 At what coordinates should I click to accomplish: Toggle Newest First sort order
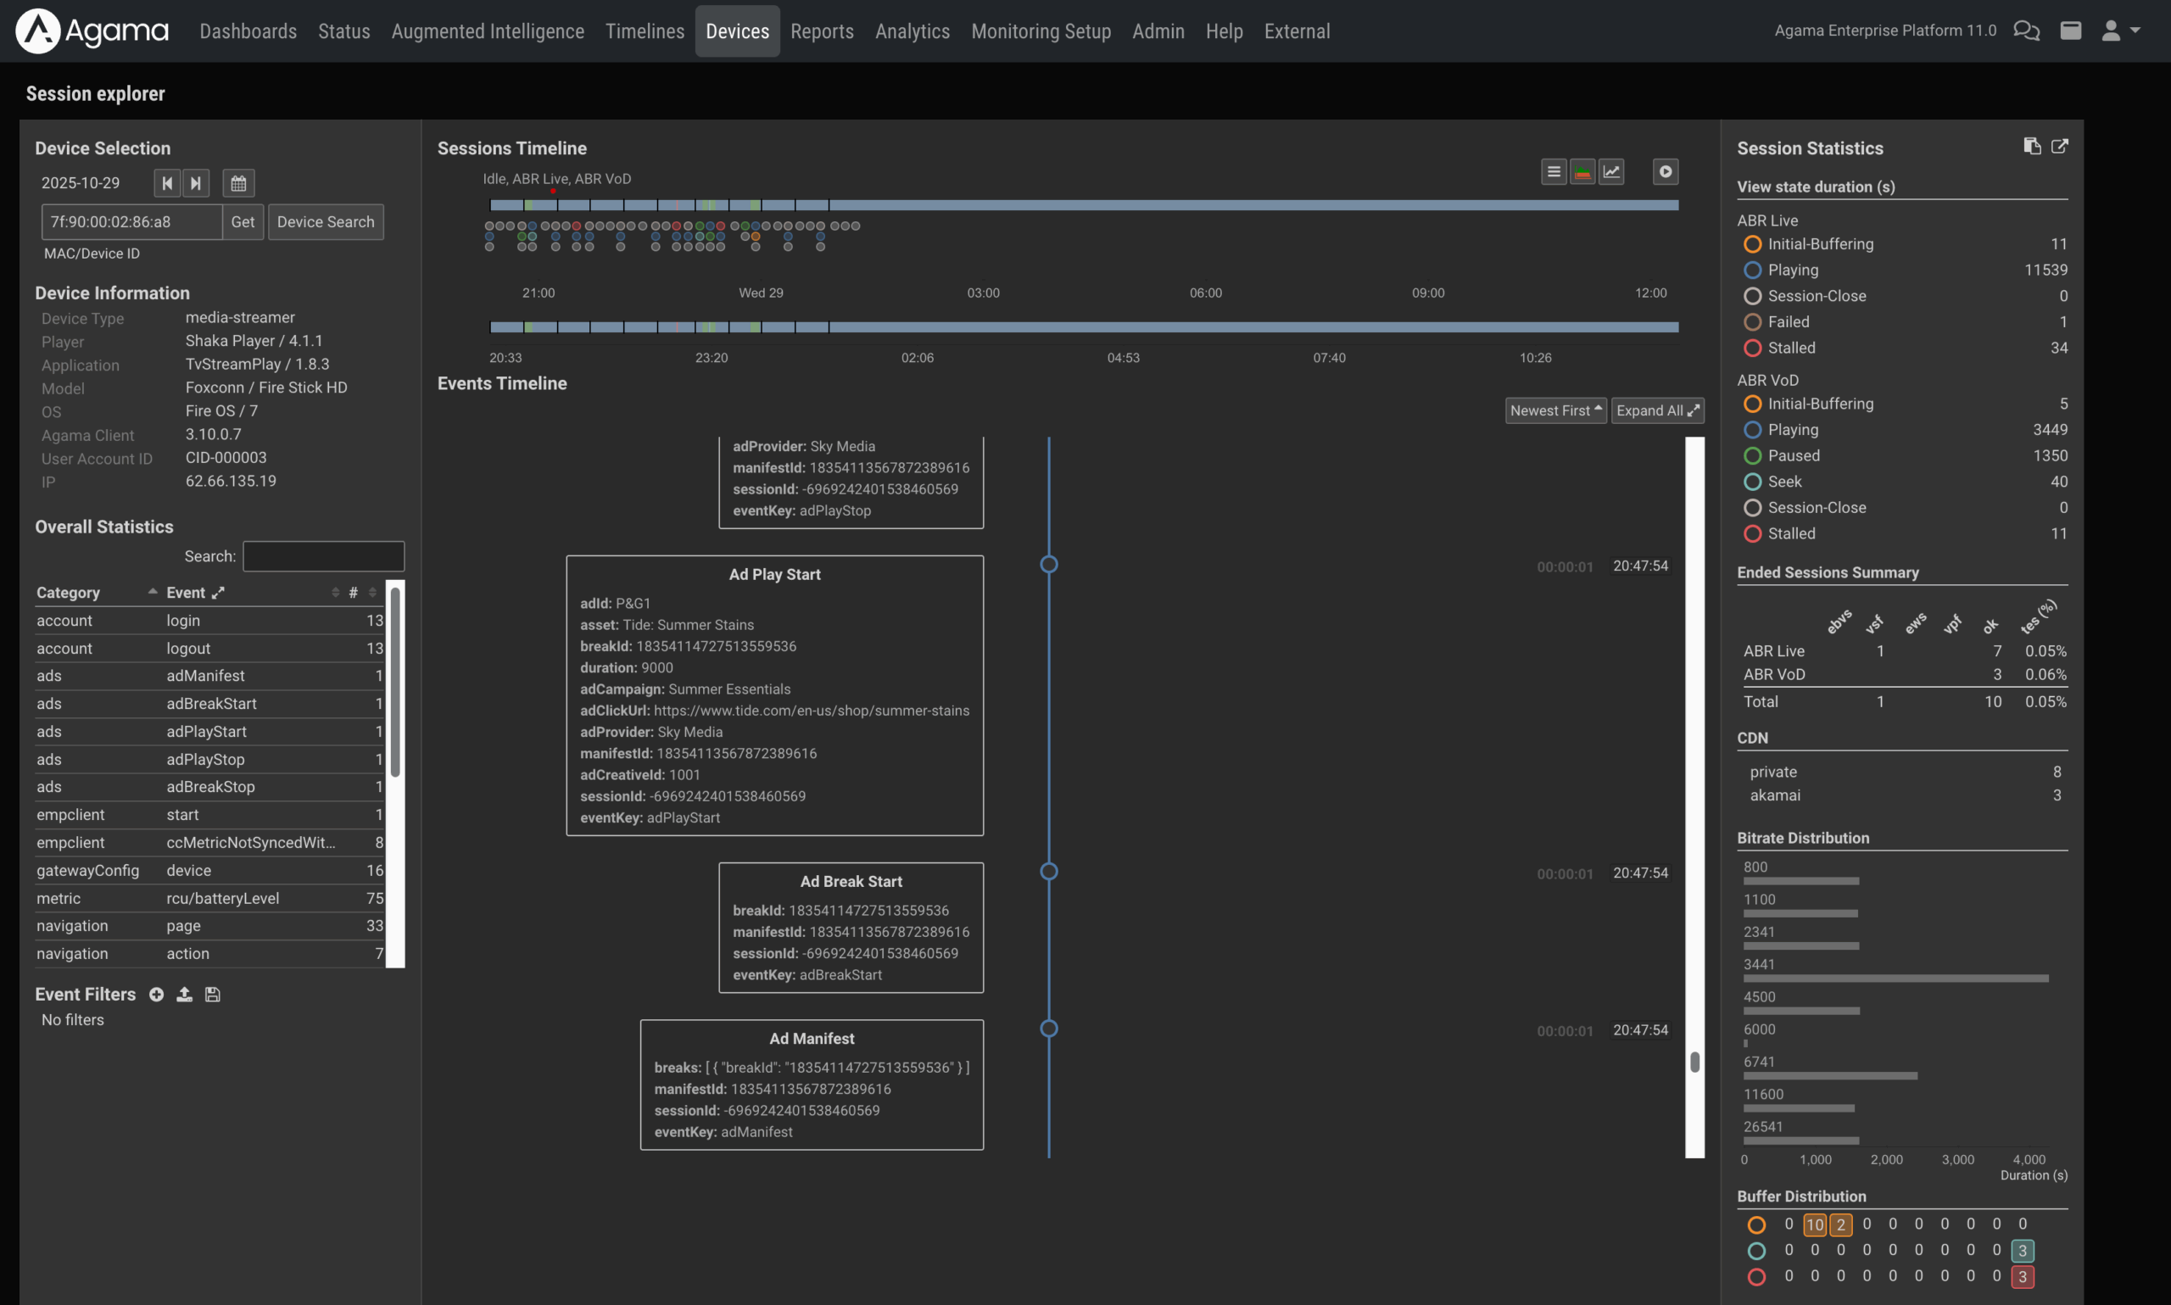tap(1554, 410)
